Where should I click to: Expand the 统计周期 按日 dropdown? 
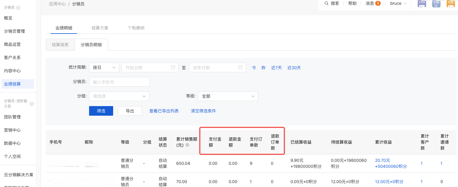(x=104, y=67)
